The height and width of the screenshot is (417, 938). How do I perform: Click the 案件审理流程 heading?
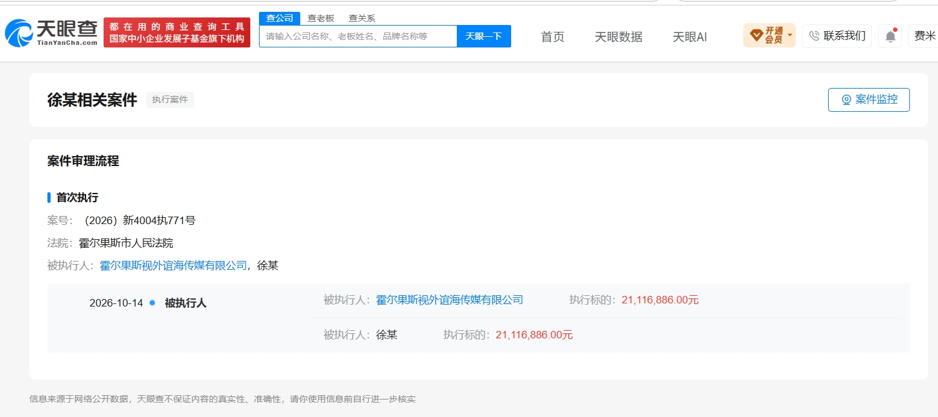coord(83,161)
